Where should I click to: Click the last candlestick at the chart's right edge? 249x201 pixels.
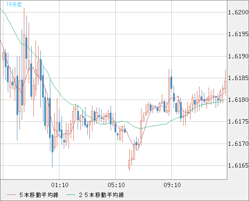point(225,83)
